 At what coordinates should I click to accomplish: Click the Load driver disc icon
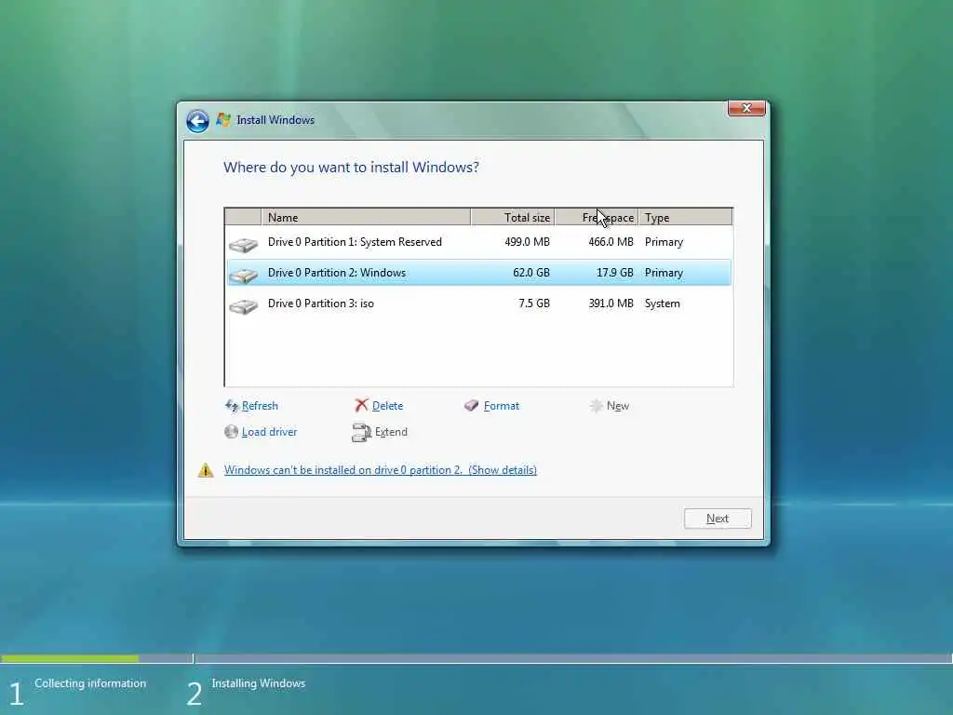(x=231, y=432)
